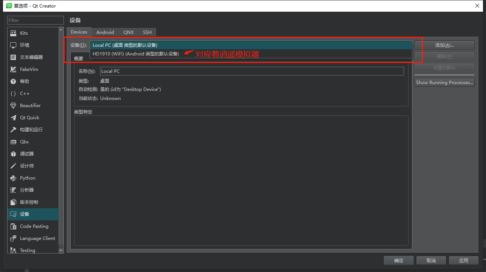Open 文本编辑器 settings icon
This screenshot has height=272, width=486.
tap(13, 57)
